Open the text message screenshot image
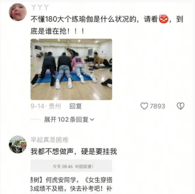 pyautogui.click(x=71, y=177)
